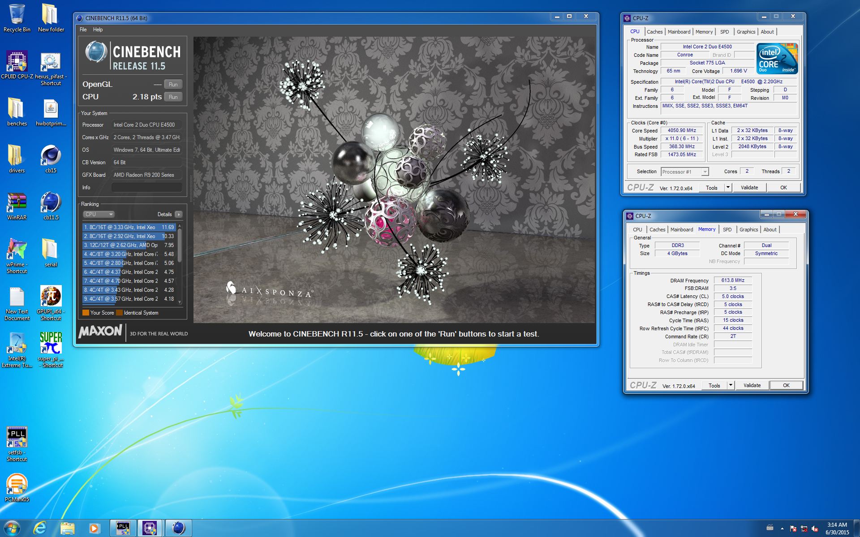860x537 pixels.
Task: Open the New folder desktop icon
Action: (51, 18)
